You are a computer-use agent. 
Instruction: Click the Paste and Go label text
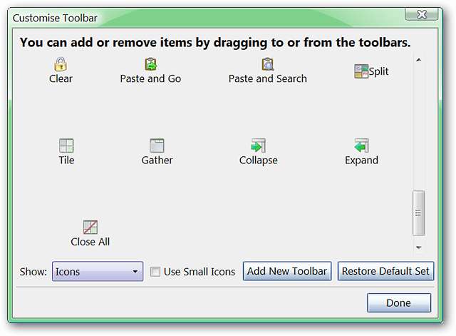tap(150, 78)
